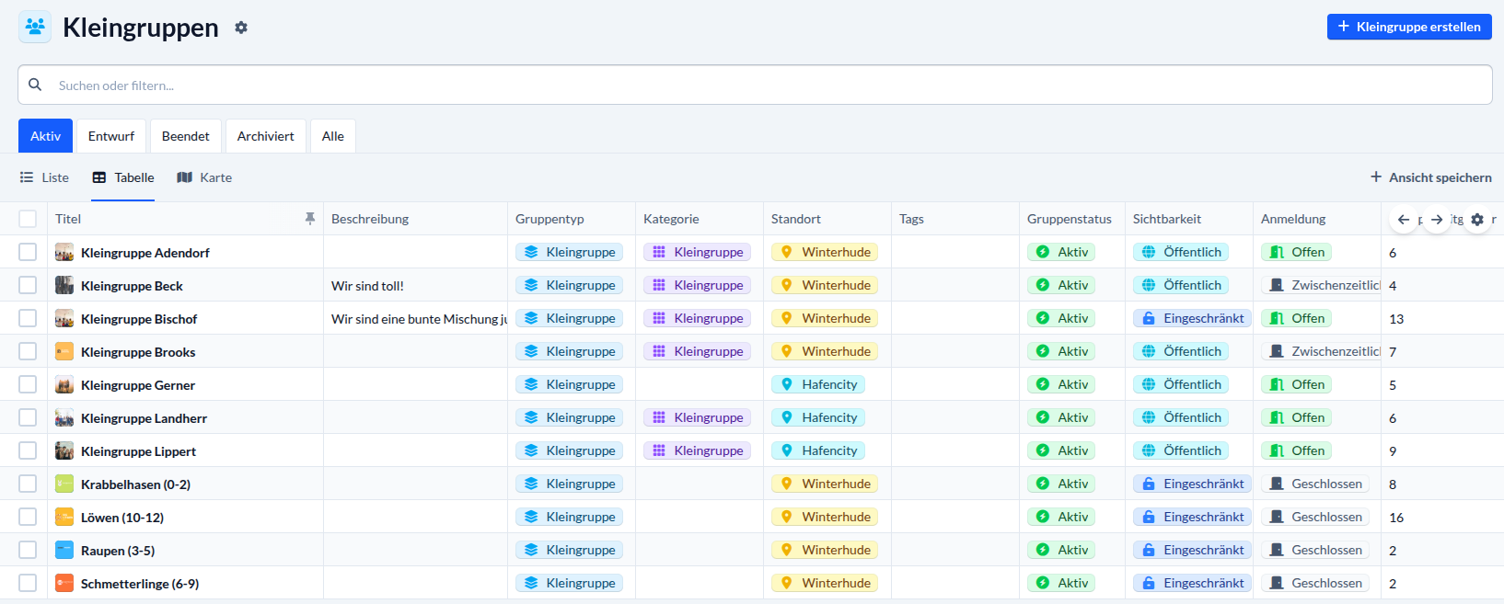Click the Aktiv status in the Raupen row
The image size is (1504, 604).
tap(1061, 550)
